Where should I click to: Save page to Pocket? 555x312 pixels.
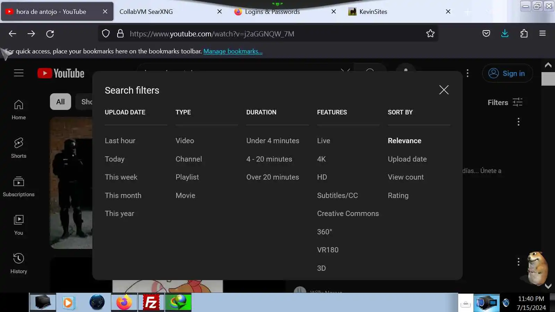click(x=486, y=34)
